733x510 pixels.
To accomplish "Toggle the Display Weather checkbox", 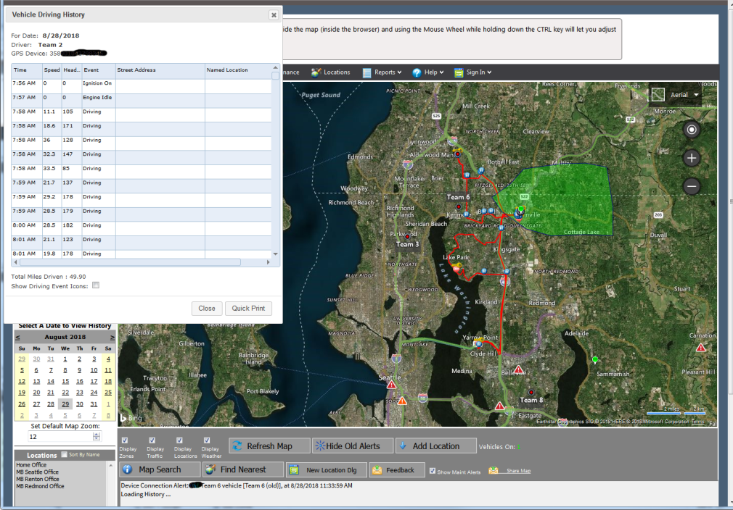I will 207,440.
